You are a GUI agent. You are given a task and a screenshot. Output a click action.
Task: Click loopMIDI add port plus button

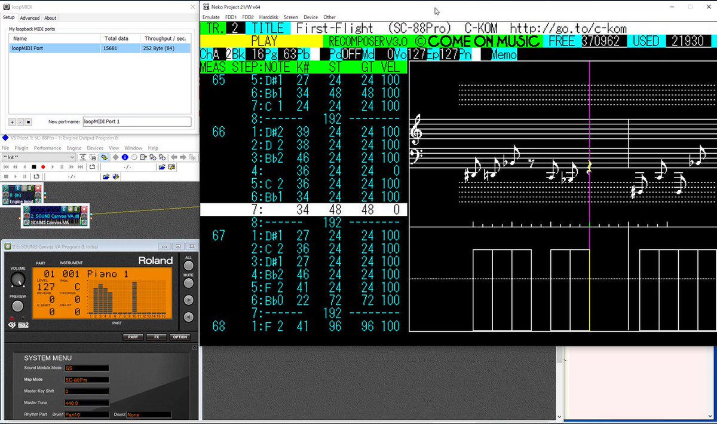[x=12, y=122]
